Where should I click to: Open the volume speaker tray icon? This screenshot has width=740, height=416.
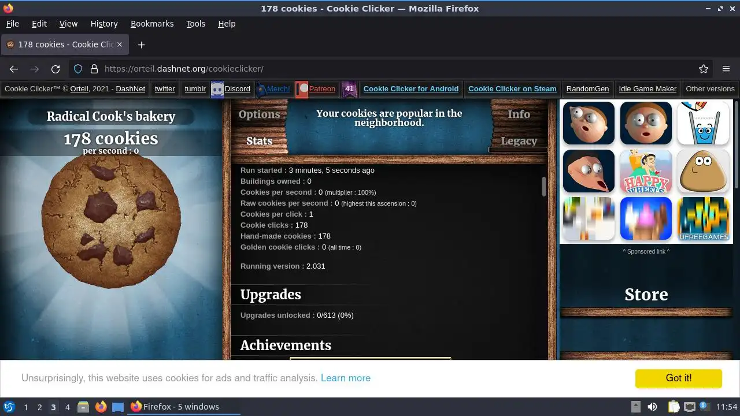coord(652,407)
